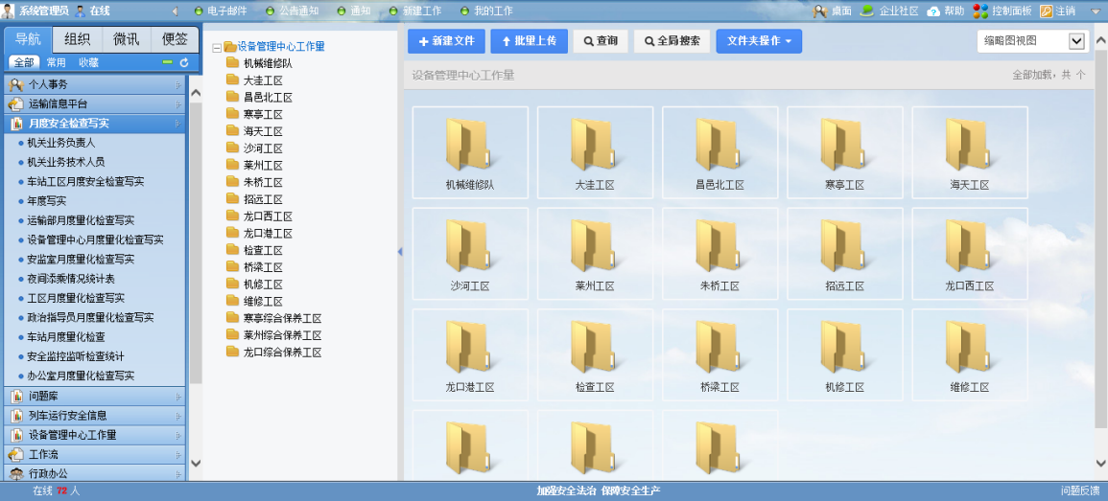Screen dimensions: 1108x501
Task: Switch to the 微讯 tab
Action: 127,39
